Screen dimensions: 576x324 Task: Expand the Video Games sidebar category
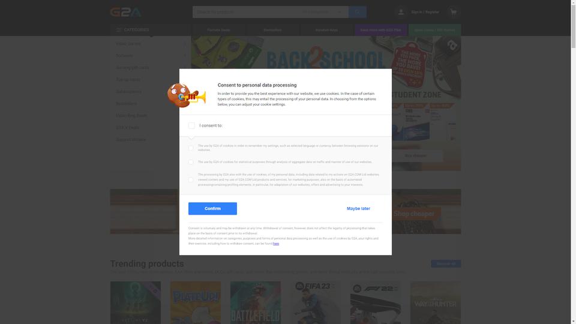(x=151, y=44)
